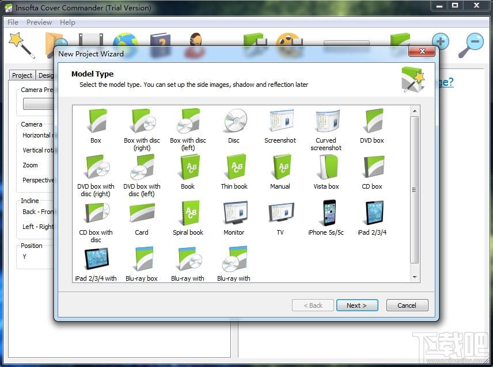This screenshot has height=367, width=493.
Task: Choose the Disc model icon
Action: click(x=234, y=126)
